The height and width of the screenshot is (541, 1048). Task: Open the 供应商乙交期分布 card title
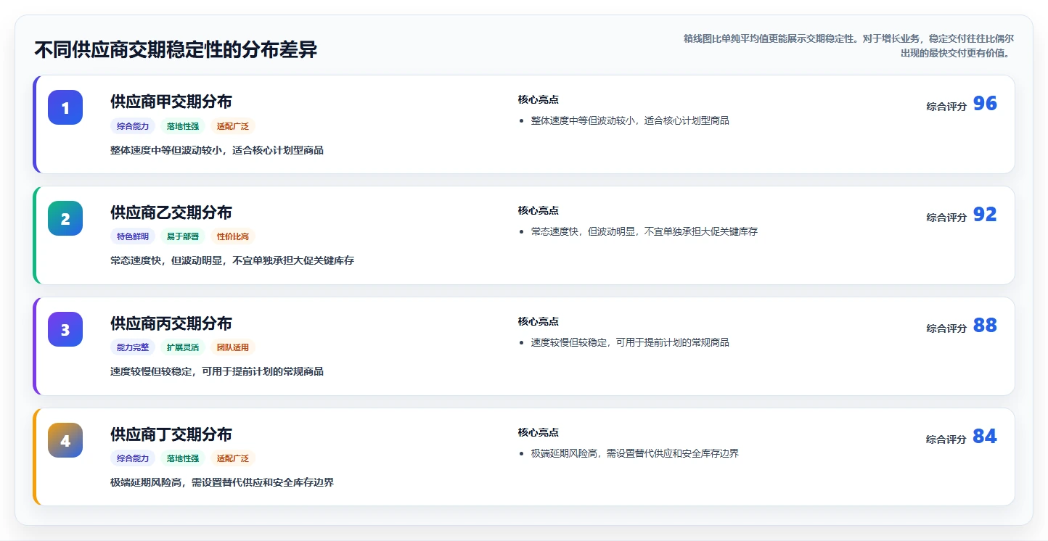[171, 212]
